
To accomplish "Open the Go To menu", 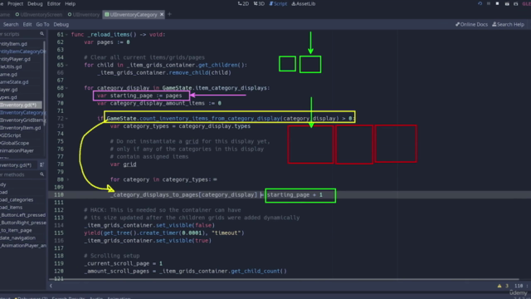I will click(42, 24).
